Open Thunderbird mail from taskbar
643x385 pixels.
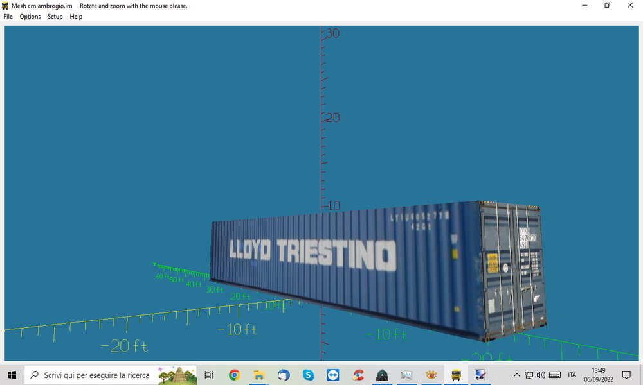point(284,375)
